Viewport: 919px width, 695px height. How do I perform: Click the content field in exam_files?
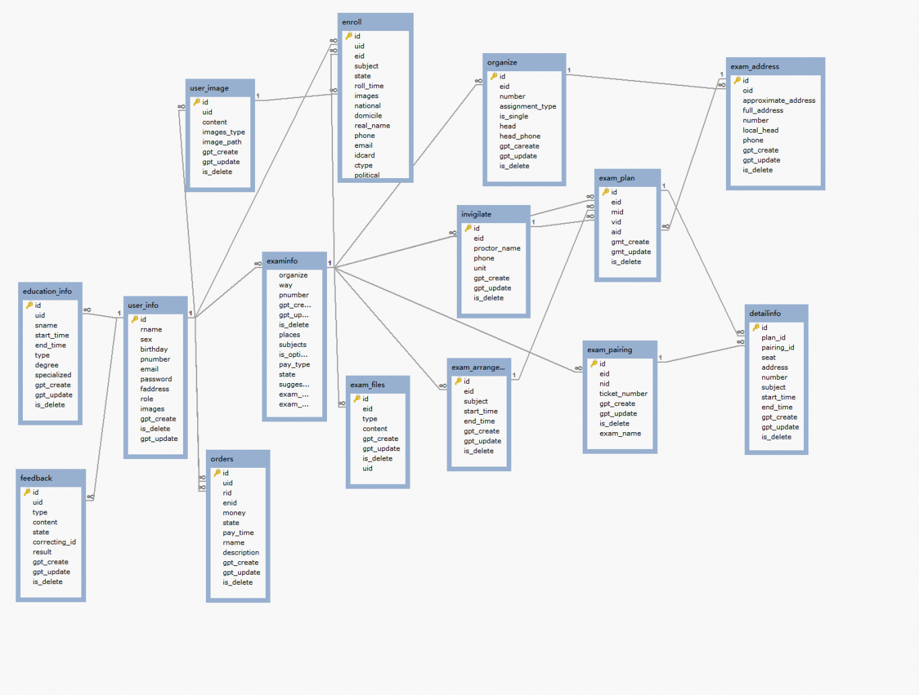[x=375, y=429]
